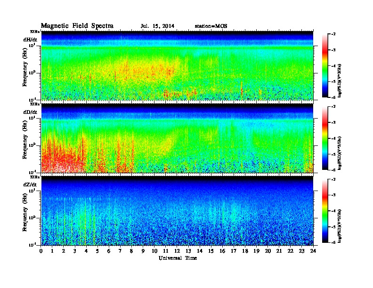Click the "Universal Time" axis title
This screenshot has width=373, height=288.
pyautogui.click(x=178, y=258)
